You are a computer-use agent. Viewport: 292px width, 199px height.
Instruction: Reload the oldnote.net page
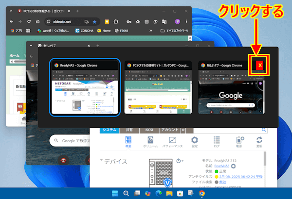click(29, 22)
